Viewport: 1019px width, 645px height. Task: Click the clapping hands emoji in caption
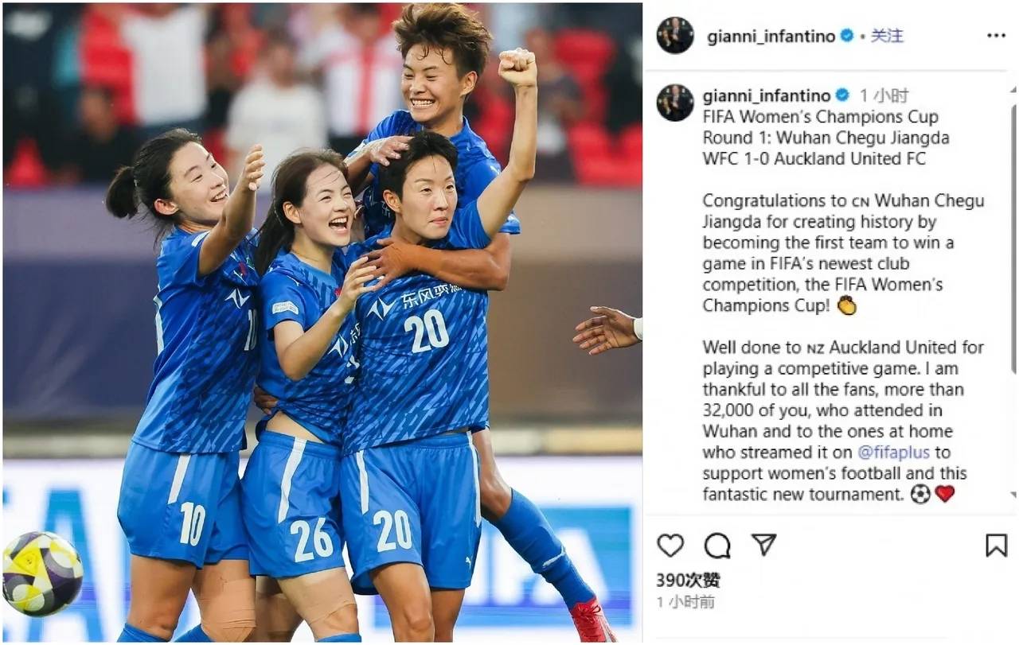pyautogui.click(x=847, y=305)
